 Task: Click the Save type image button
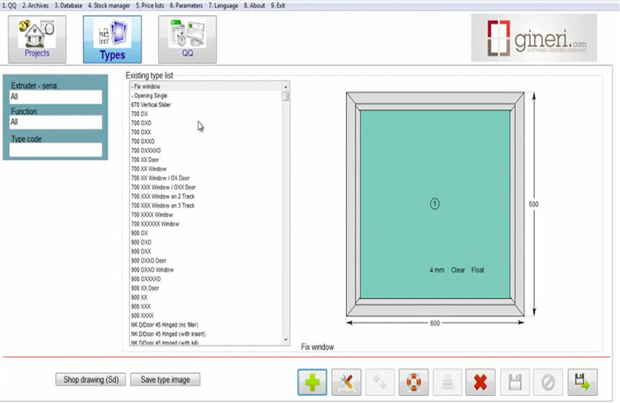coord(165,380)
